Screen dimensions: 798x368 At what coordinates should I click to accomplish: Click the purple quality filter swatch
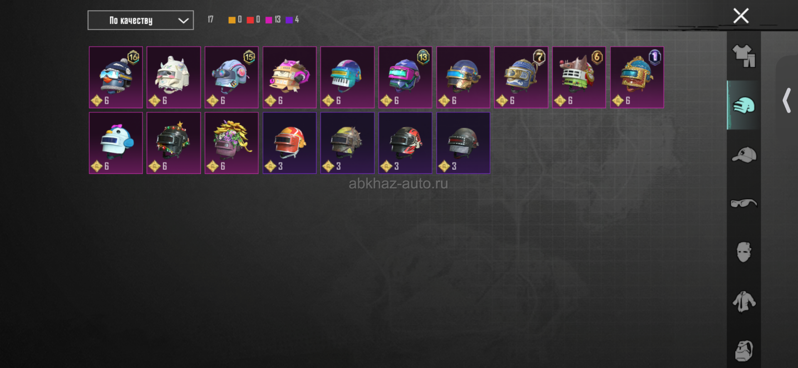289,20
